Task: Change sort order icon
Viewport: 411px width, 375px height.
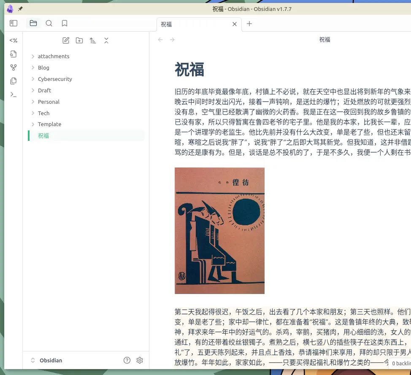Action: coord(92,40)
